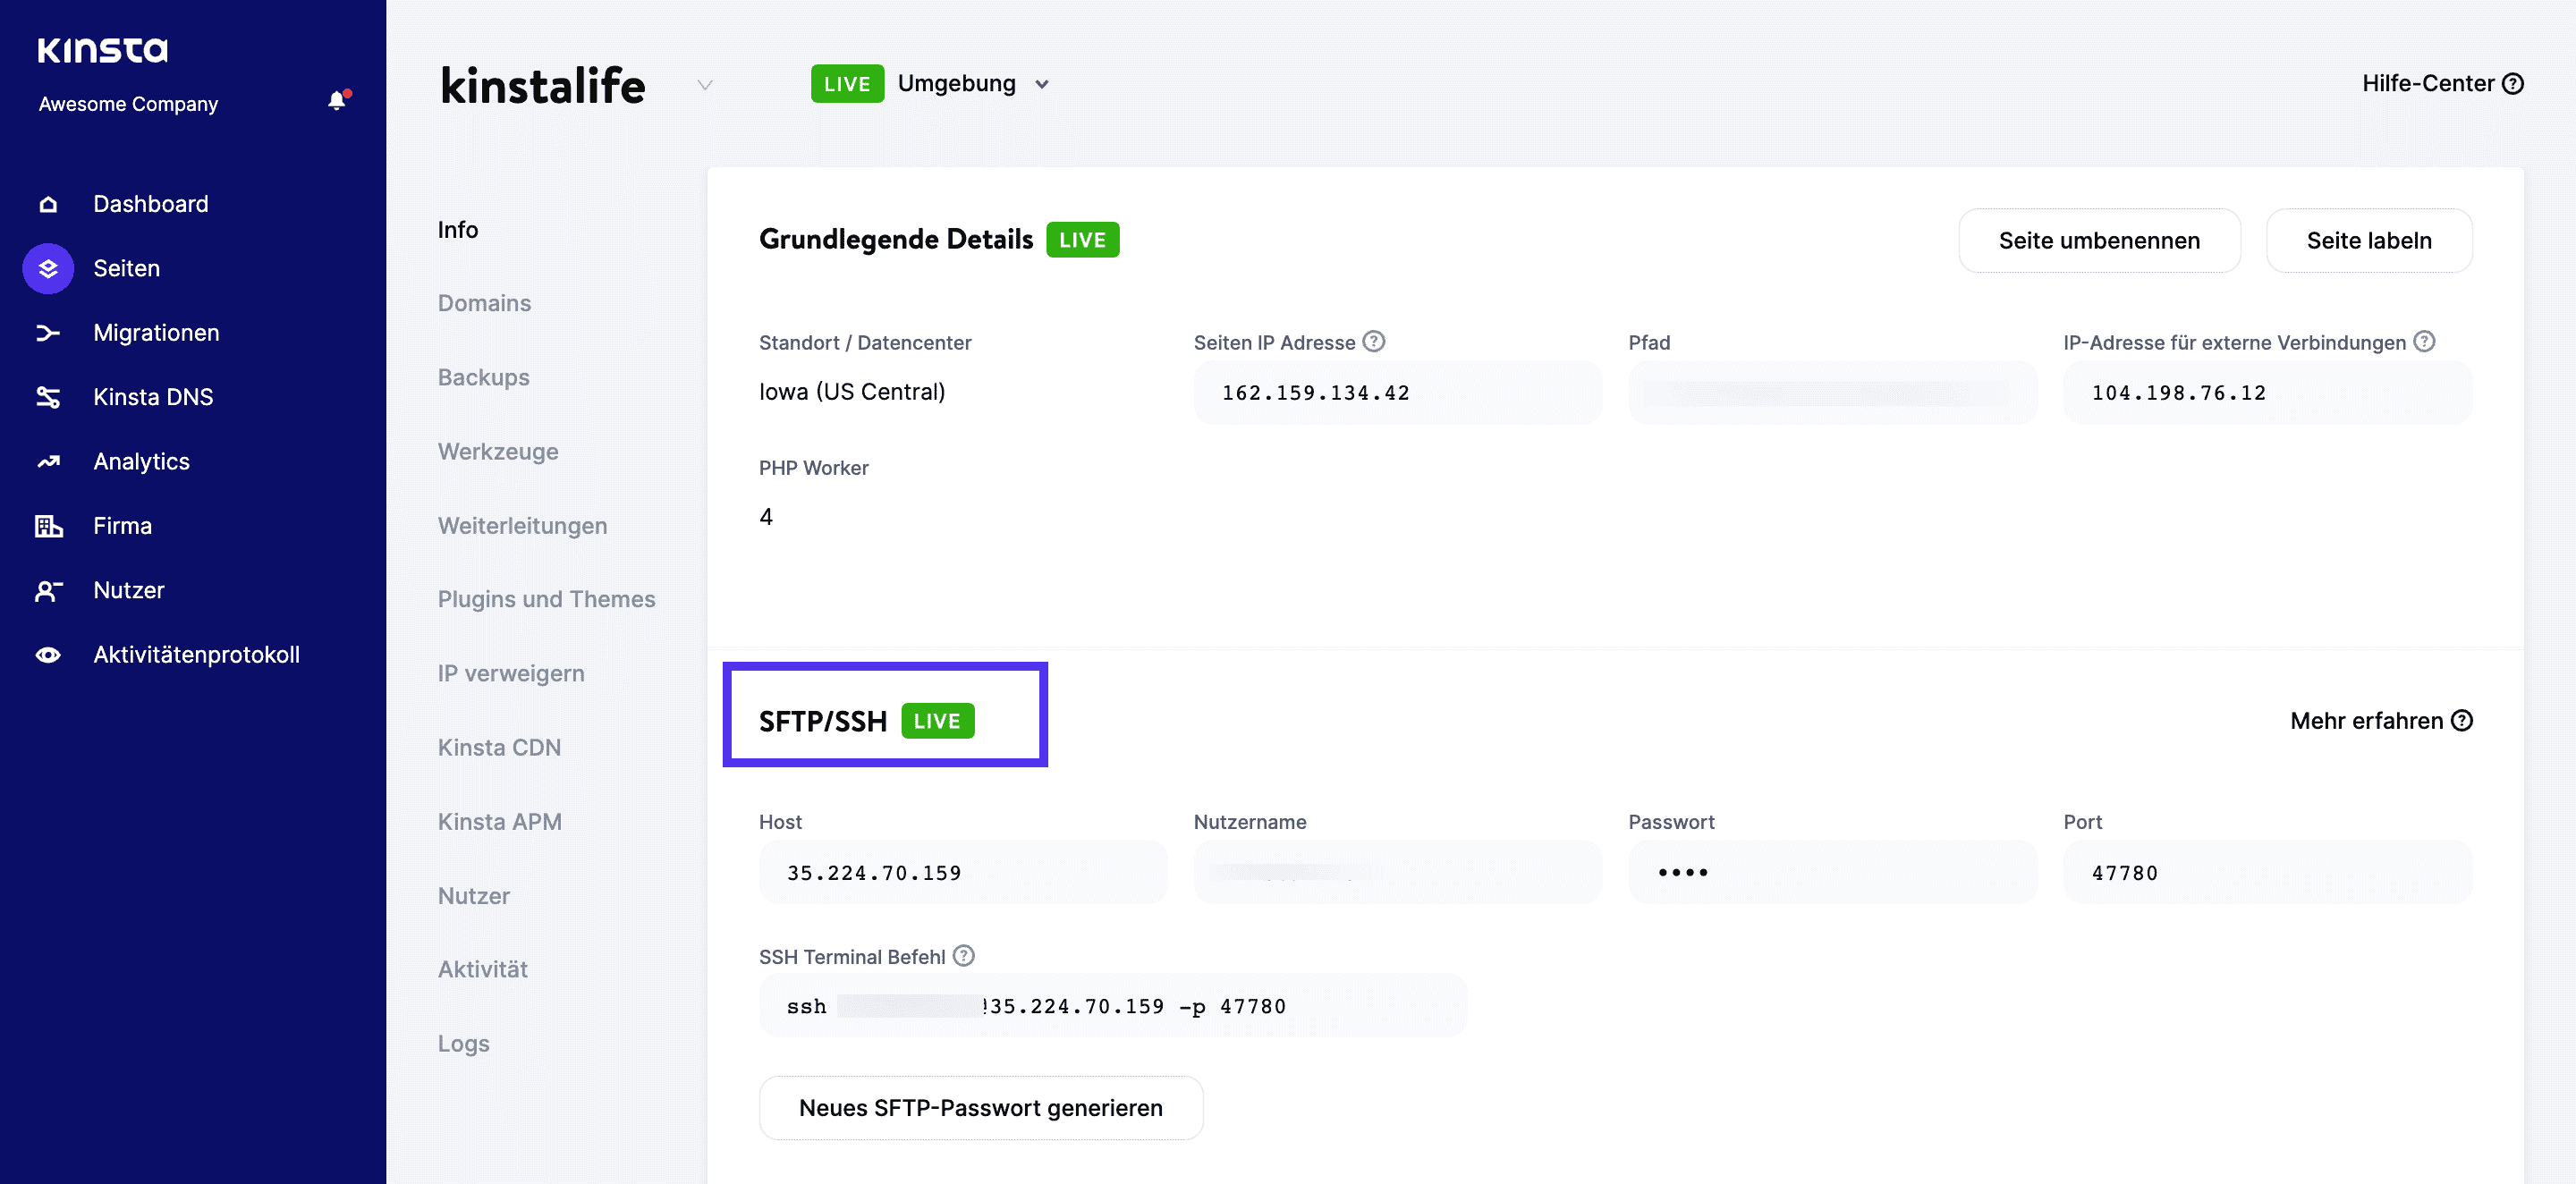
Task: Expand the site selector next to kinstalife
Action: pyautogui.click(x=705, y=85)
